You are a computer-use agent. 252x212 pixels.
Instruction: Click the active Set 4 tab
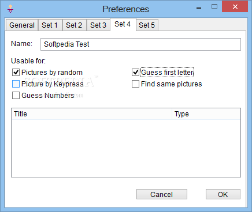pyautogui.click(x=123, y=24)
